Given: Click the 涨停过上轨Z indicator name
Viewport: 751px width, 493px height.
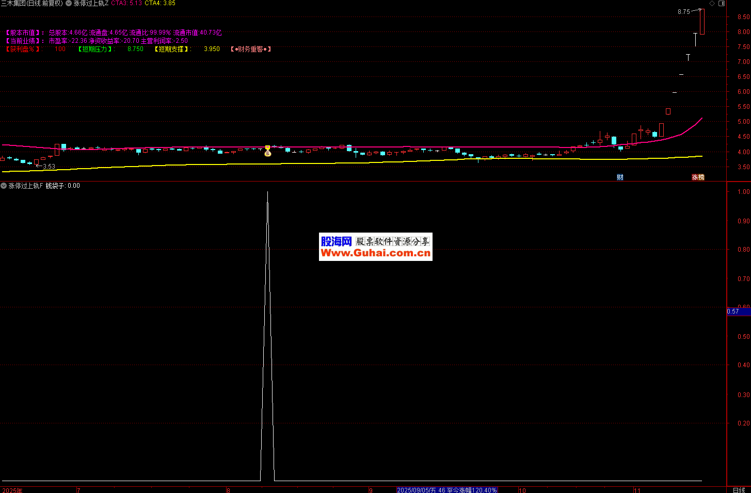Looking at the screenshot, I should click(x=91, y=3).
